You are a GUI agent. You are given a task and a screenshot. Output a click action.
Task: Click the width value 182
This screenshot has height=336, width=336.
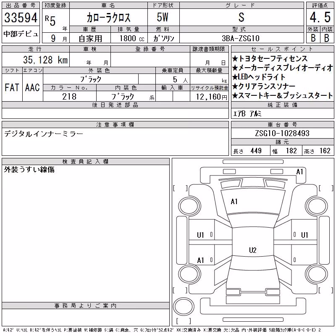click(291, 151)
